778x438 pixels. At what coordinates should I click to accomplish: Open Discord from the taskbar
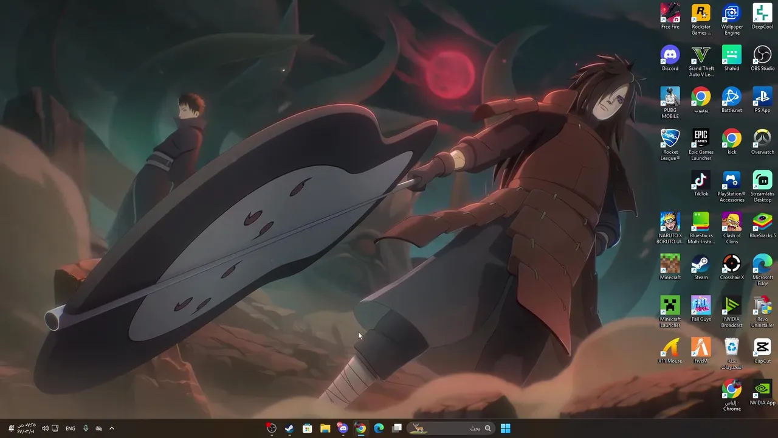click(x=343, y=428)
